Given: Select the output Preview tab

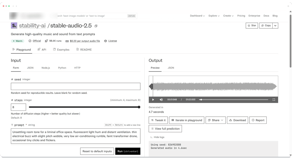Looking at the screenshot, I should tap(155, 68).
